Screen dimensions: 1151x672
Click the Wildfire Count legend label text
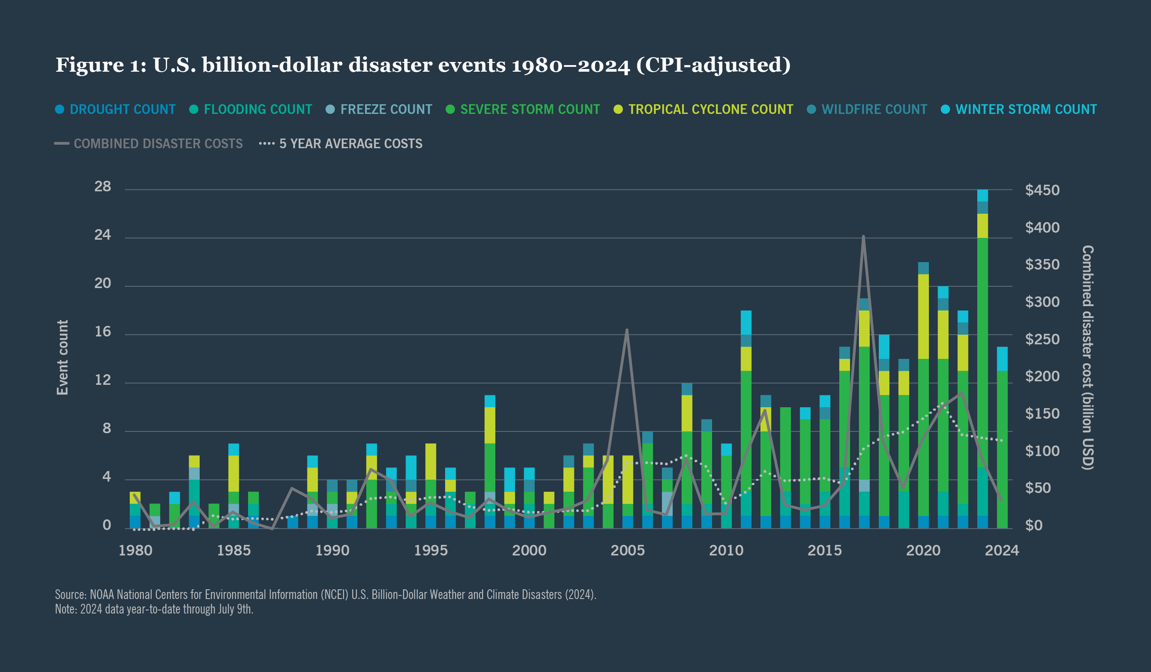(x=874, y=109)
